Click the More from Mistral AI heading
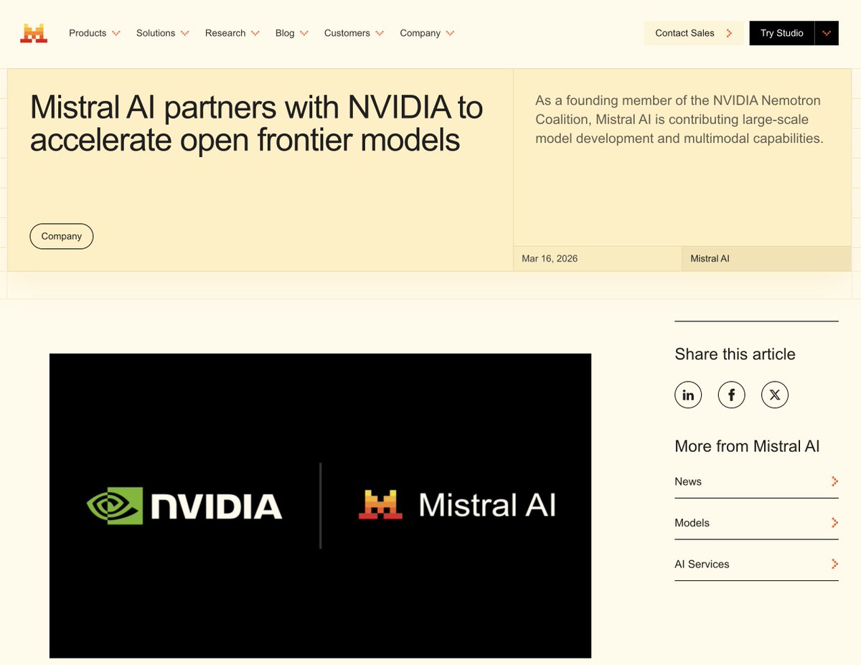Image resolution: width=861 pixels, height=665 pixels. click(747, 446)
